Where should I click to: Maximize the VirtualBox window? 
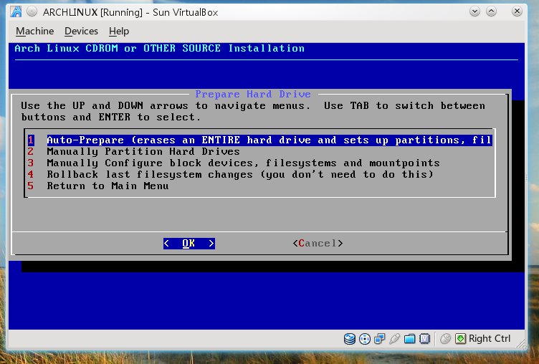491,11
